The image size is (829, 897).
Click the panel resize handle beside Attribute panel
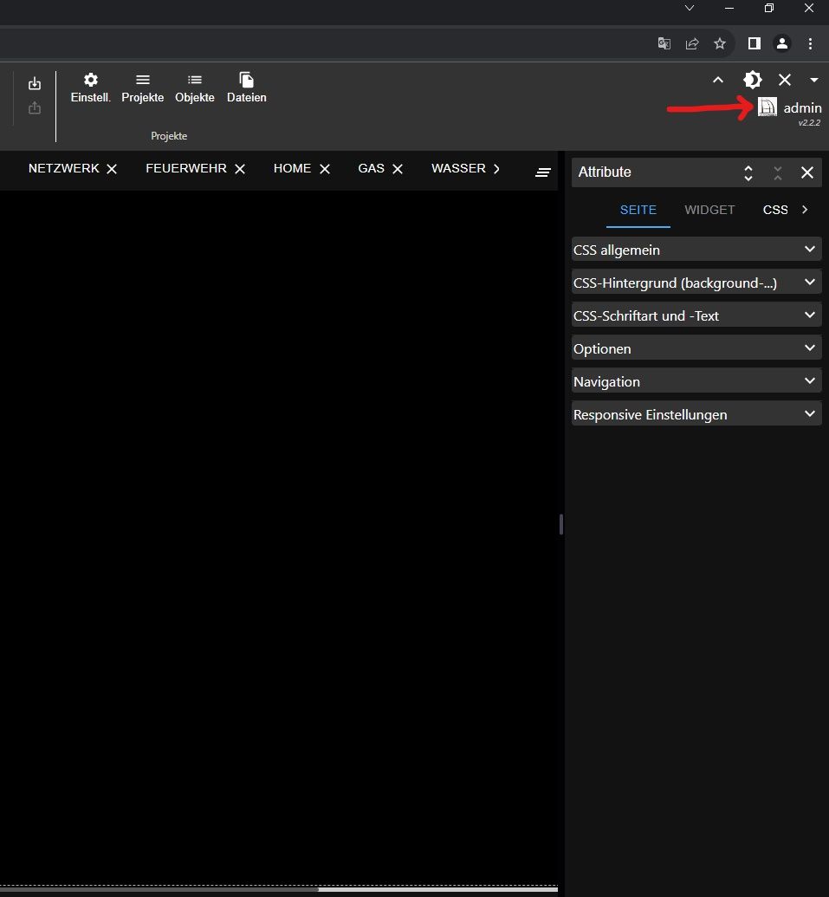(x=561, y=524)
